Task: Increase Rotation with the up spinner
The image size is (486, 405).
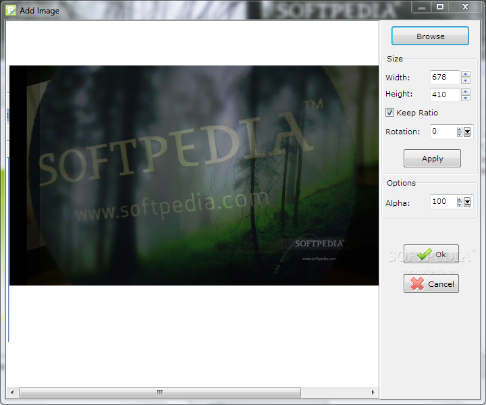Action: click(460, 129)
